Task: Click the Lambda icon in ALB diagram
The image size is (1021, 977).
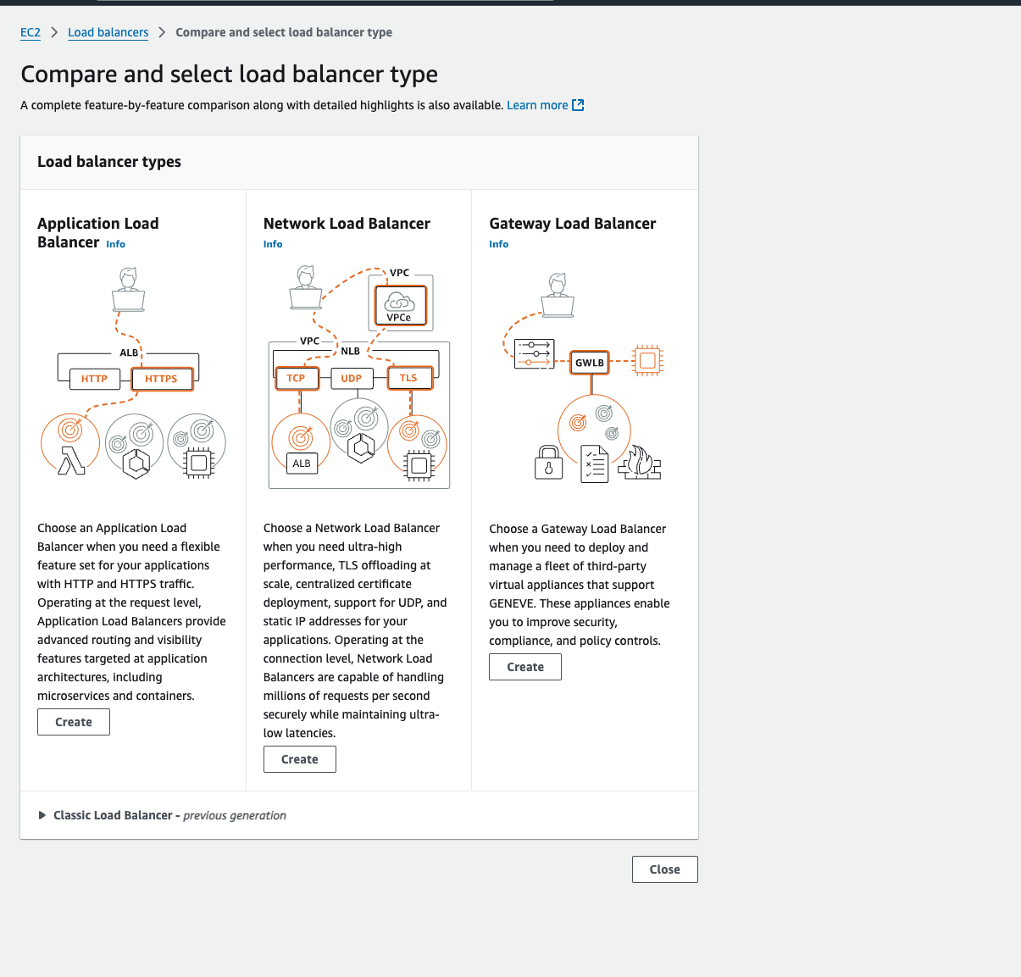Action: [x=71, y=460]
